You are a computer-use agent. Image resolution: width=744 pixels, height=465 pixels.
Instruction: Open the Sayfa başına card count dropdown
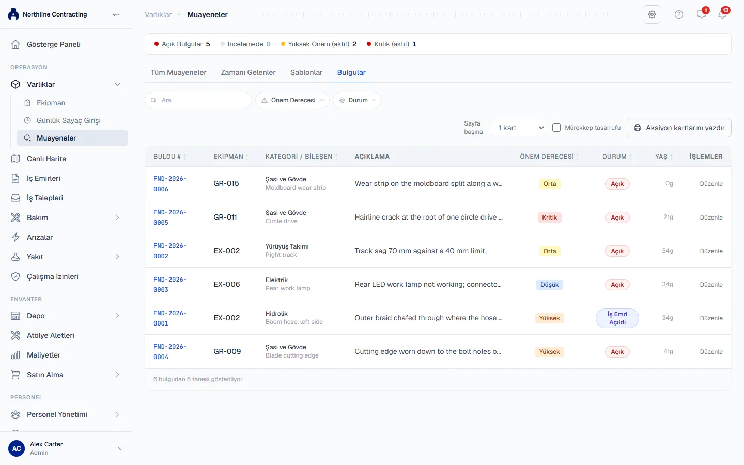(519, 128)
